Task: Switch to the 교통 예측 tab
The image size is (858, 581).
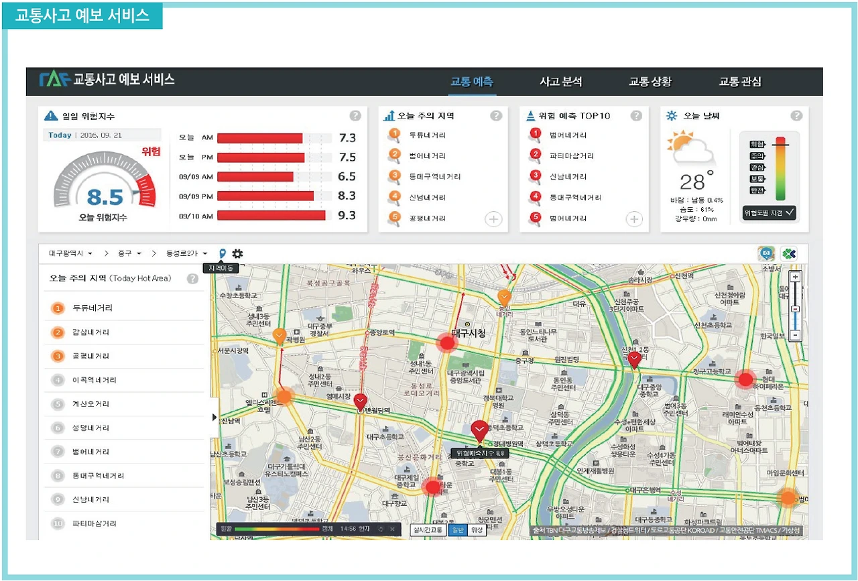Action: coord(472,82)
